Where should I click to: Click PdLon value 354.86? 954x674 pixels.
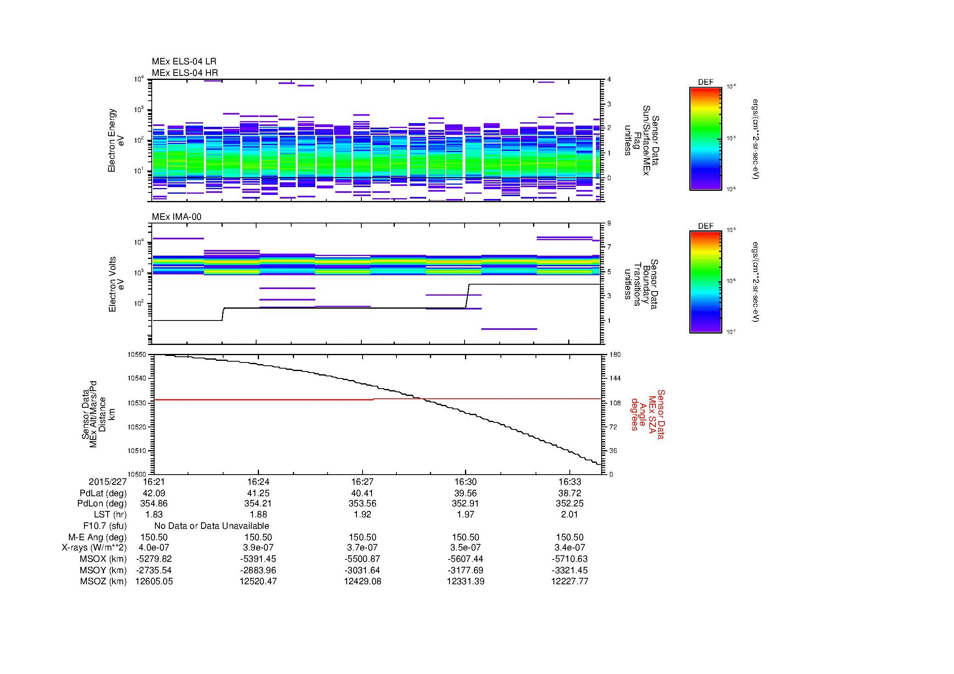(x=154, y=504)
